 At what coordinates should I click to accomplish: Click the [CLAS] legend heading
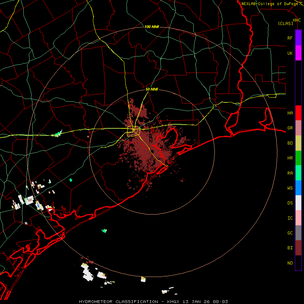pyautogui.click(x=285, y=23)
